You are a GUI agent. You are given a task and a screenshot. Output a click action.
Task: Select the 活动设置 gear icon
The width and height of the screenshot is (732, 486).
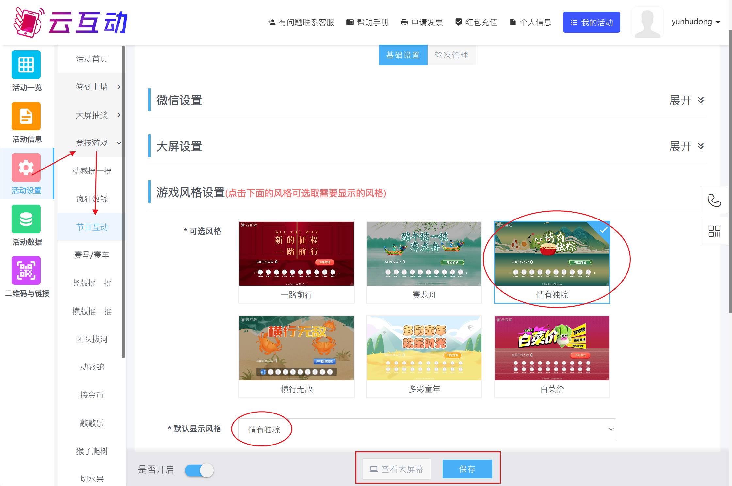click(x=26, y=168)
